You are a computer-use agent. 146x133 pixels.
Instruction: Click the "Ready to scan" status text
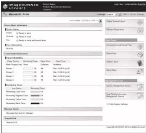click(25, 37)
